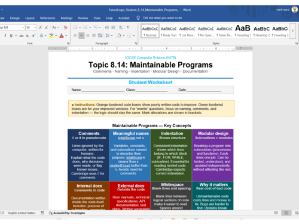Screen dimensions: 299x224
Task: Open the References tab
Action: (x=48, y=18)
